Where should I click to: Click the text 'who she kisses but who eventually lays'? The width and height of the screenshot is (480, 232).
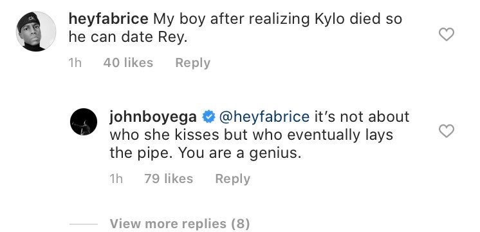click(252, 135)
